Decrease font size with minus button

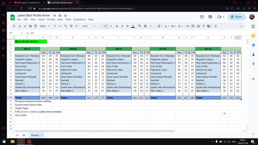100,26
